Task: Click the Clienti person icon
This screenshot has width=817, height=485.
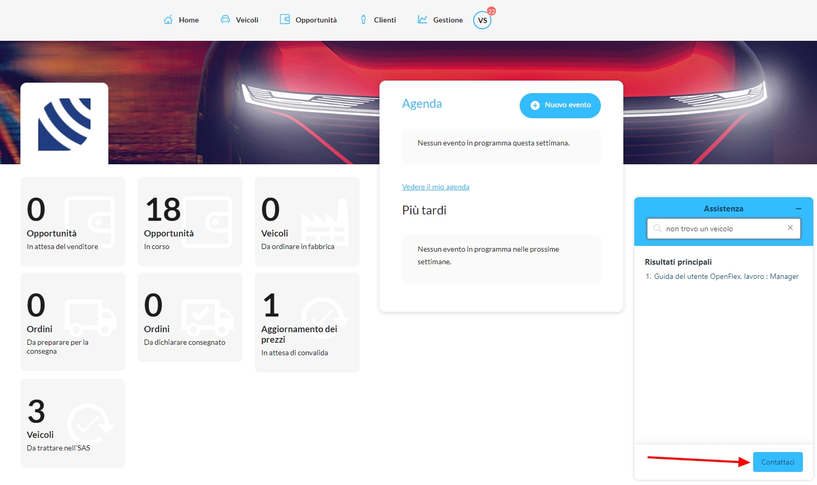Action: (363, 19)
